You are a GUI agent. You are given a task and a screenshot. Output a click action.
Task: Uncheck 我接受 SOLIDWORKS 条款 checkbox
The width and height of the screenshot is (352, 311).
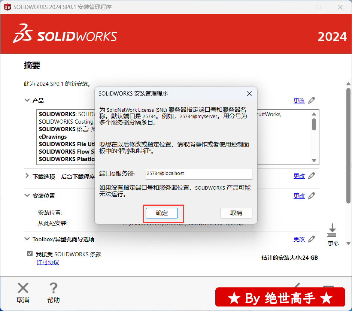click(30, 254)
